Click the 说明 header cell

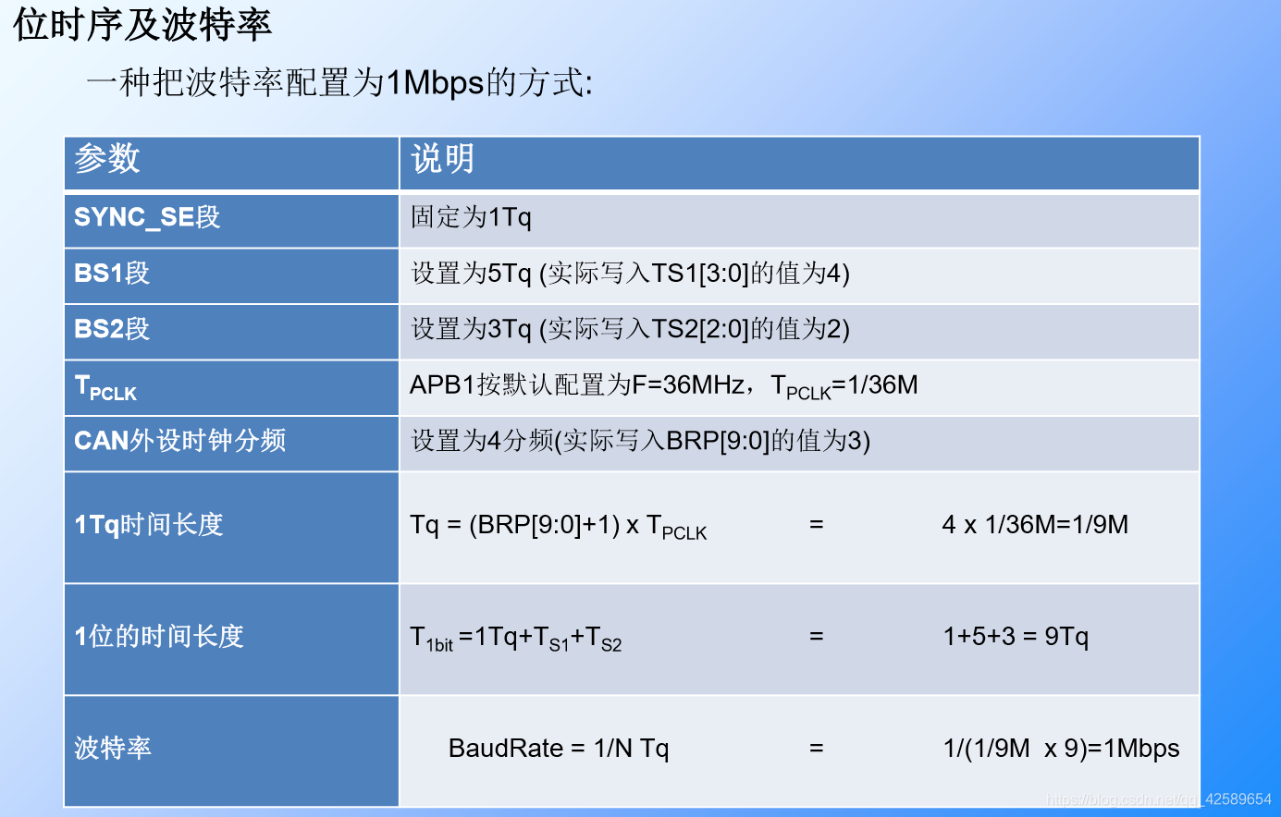coord(799,164)
